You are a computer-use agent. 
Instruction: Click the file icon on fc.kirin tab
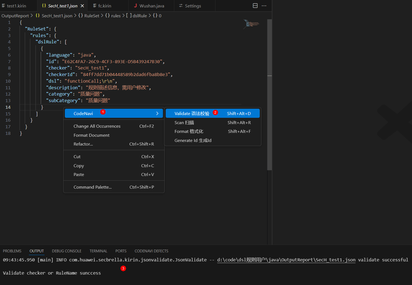(x=95, y=6)
